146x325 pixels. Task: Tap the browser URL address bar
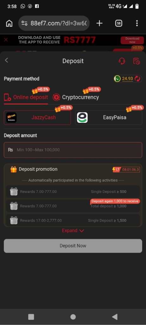tap(54, 23)
